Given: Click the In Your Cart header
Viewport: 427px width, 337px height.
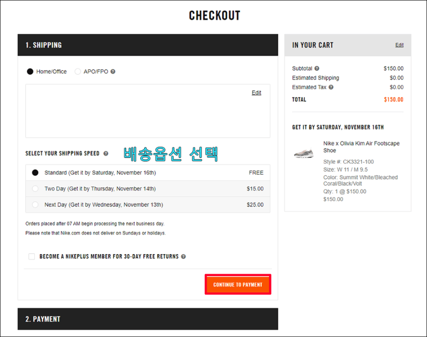Looking at the screenshot, I should (348, 45).
